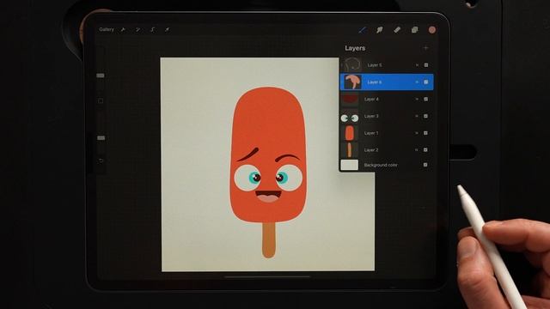Tap the Layer 5 sketch thumbnail
The width and height of the screenshot is (550, 309).
(x=352, y=65)
